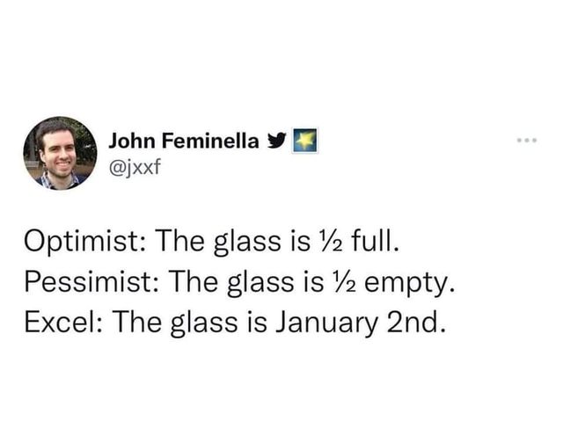
Task: Open John Feminella's profile photo
Action: [x=60, y=153]
